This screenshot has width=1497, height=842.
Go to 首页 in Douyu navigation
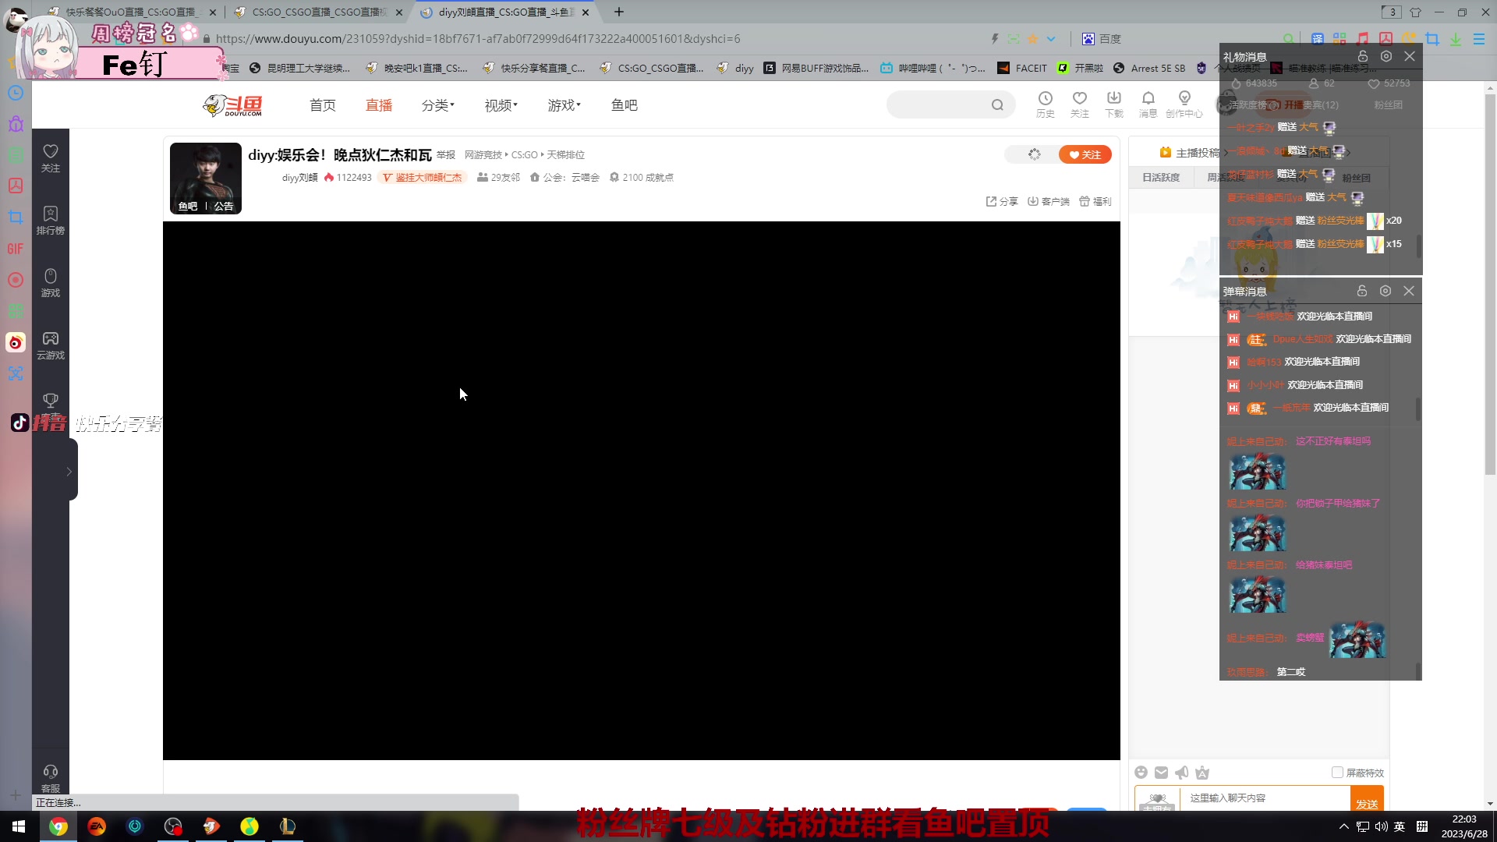pyautogui.click(x=323, y=105)
